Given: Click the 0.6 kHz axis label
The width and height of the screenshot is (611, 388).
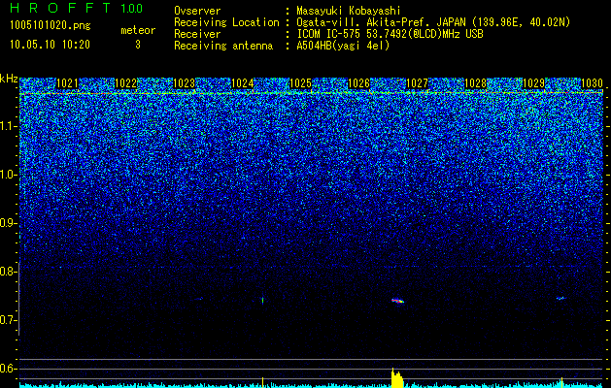Looking at the screenshot, I should click(x=8, y=369).
